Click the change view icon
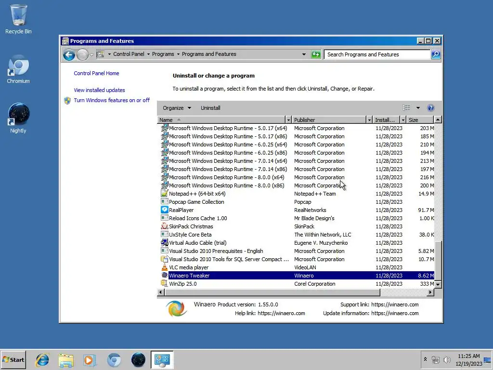The height and width of the screenshot is (370, 493). pos(406,108)
